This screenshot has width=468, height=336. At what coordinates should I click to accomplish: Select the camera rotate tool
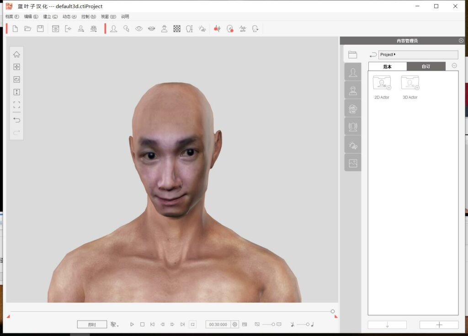(x=16, y=79)
